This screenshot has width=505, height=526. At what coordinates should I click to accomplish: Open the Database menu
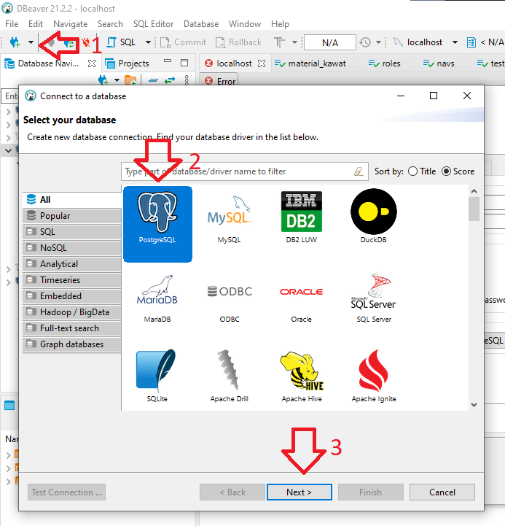tap(200, 24)
